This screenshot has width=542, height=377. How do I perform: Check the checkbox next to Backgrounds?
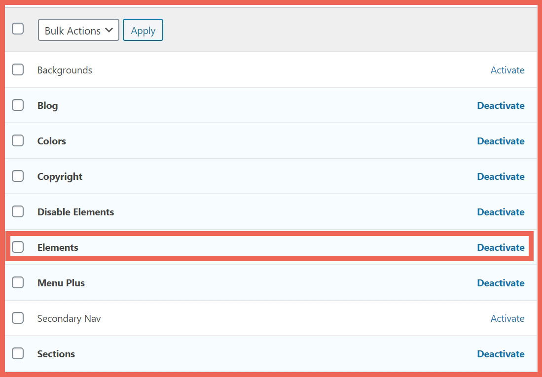(x=18, y=69)
